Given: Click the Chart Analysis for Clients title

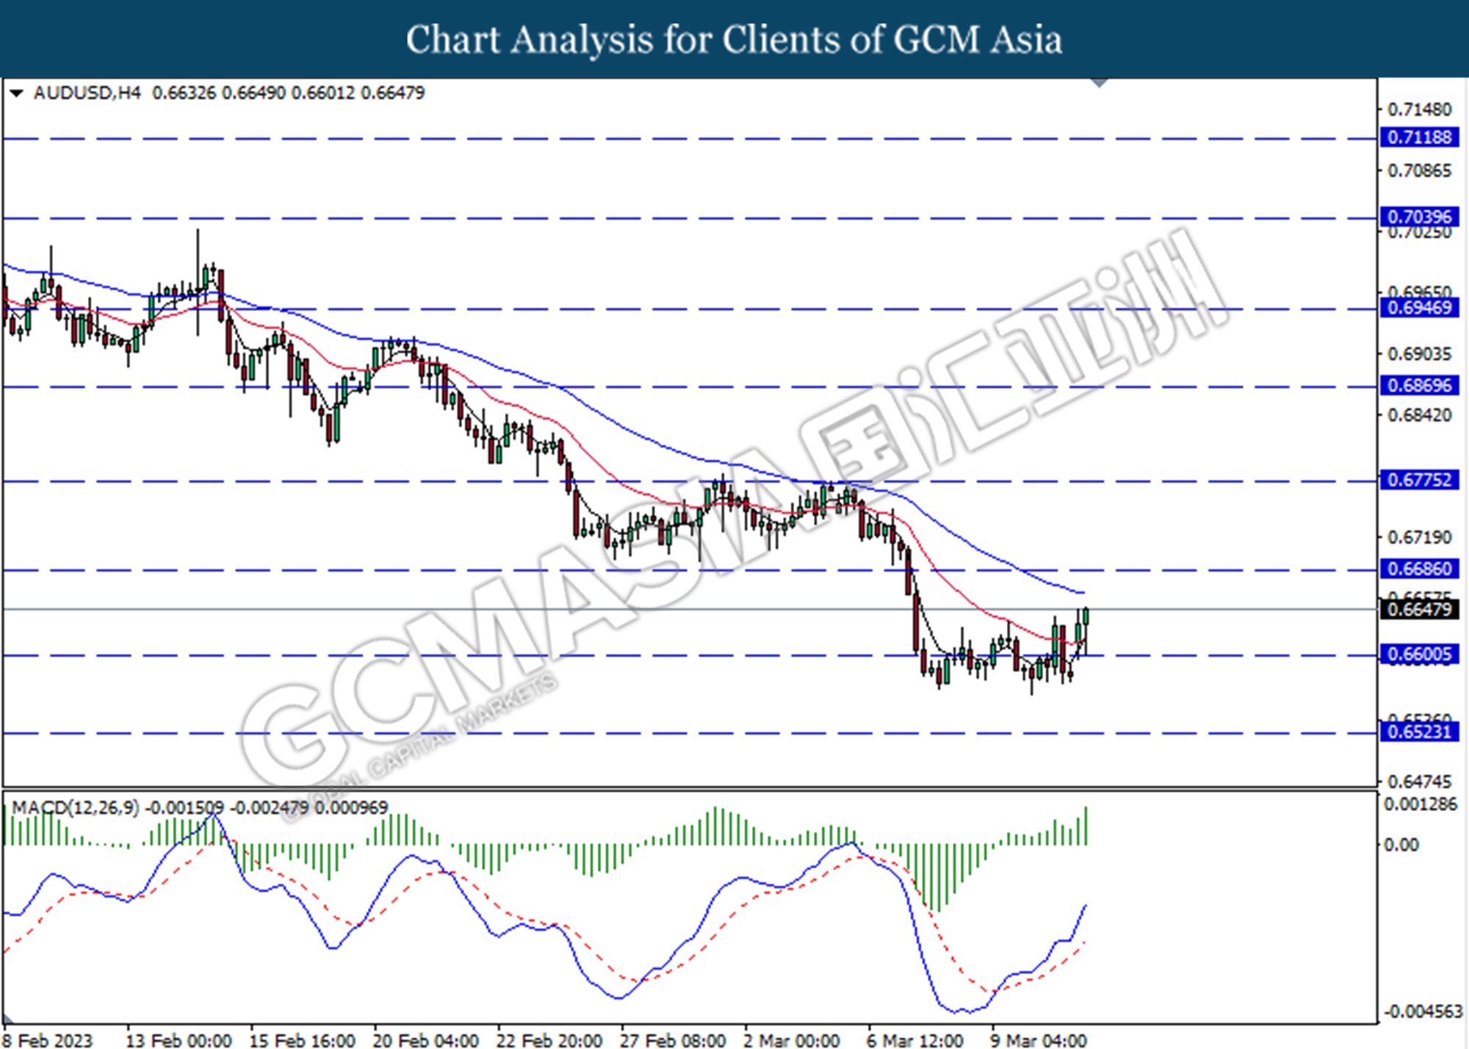Looking at the screenshot, I should 734,39.
